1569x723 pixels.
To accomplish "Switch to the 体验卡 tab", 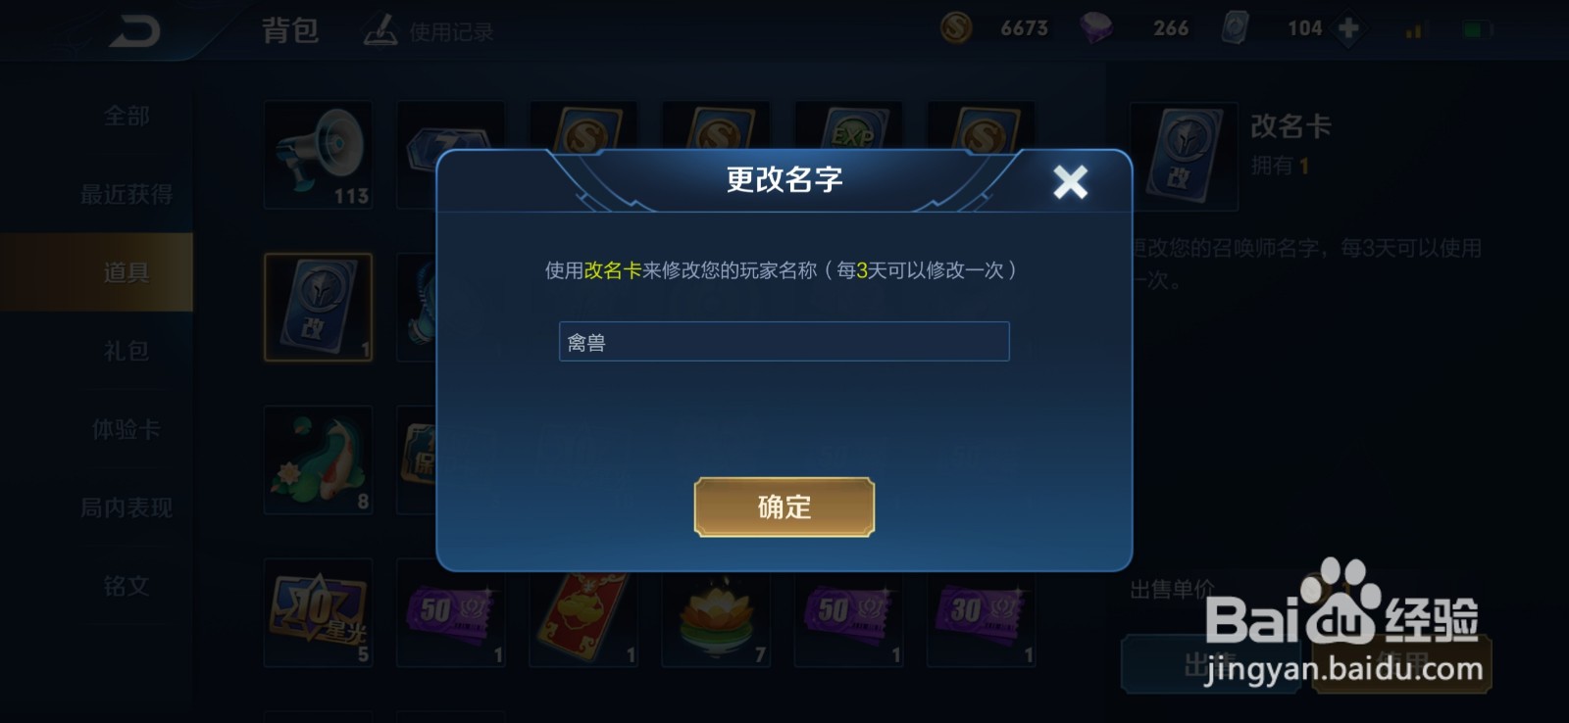I will pyautogui.click(x=127, y=429).
